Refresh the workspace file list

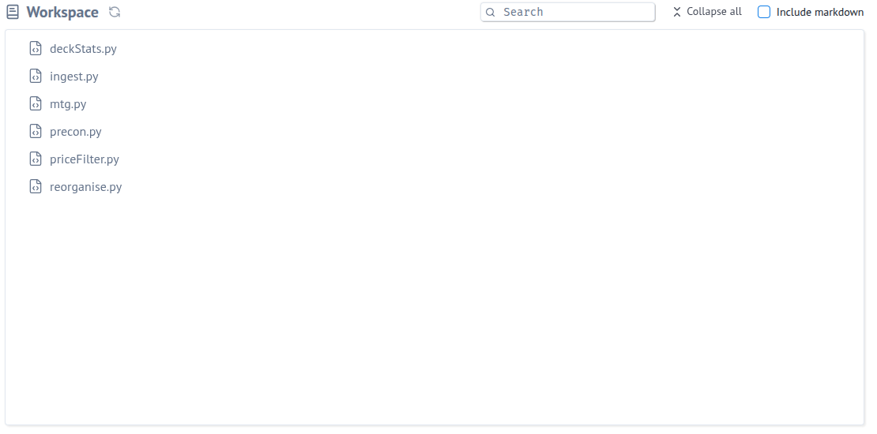click(115, 13)
